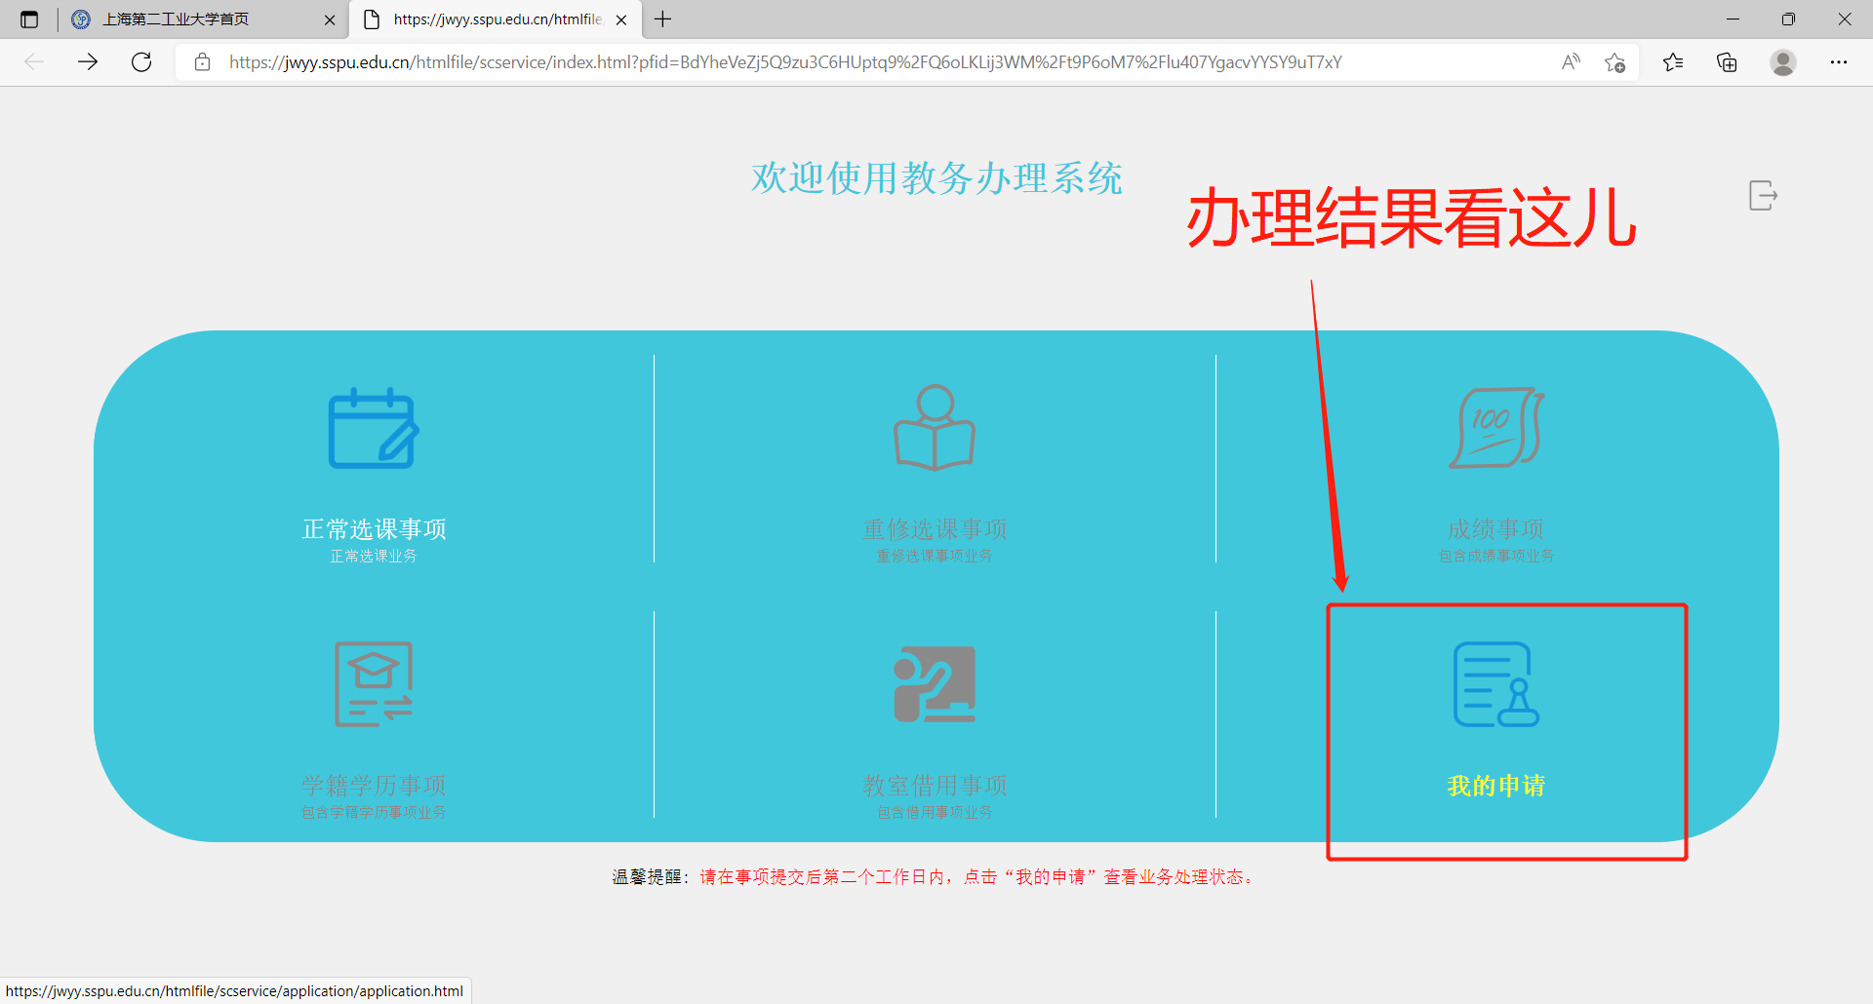Select the jwyy.sspu.edu.cn browser tab
The width and height of the screenshot is (1873, 1004).
[498, 19]
